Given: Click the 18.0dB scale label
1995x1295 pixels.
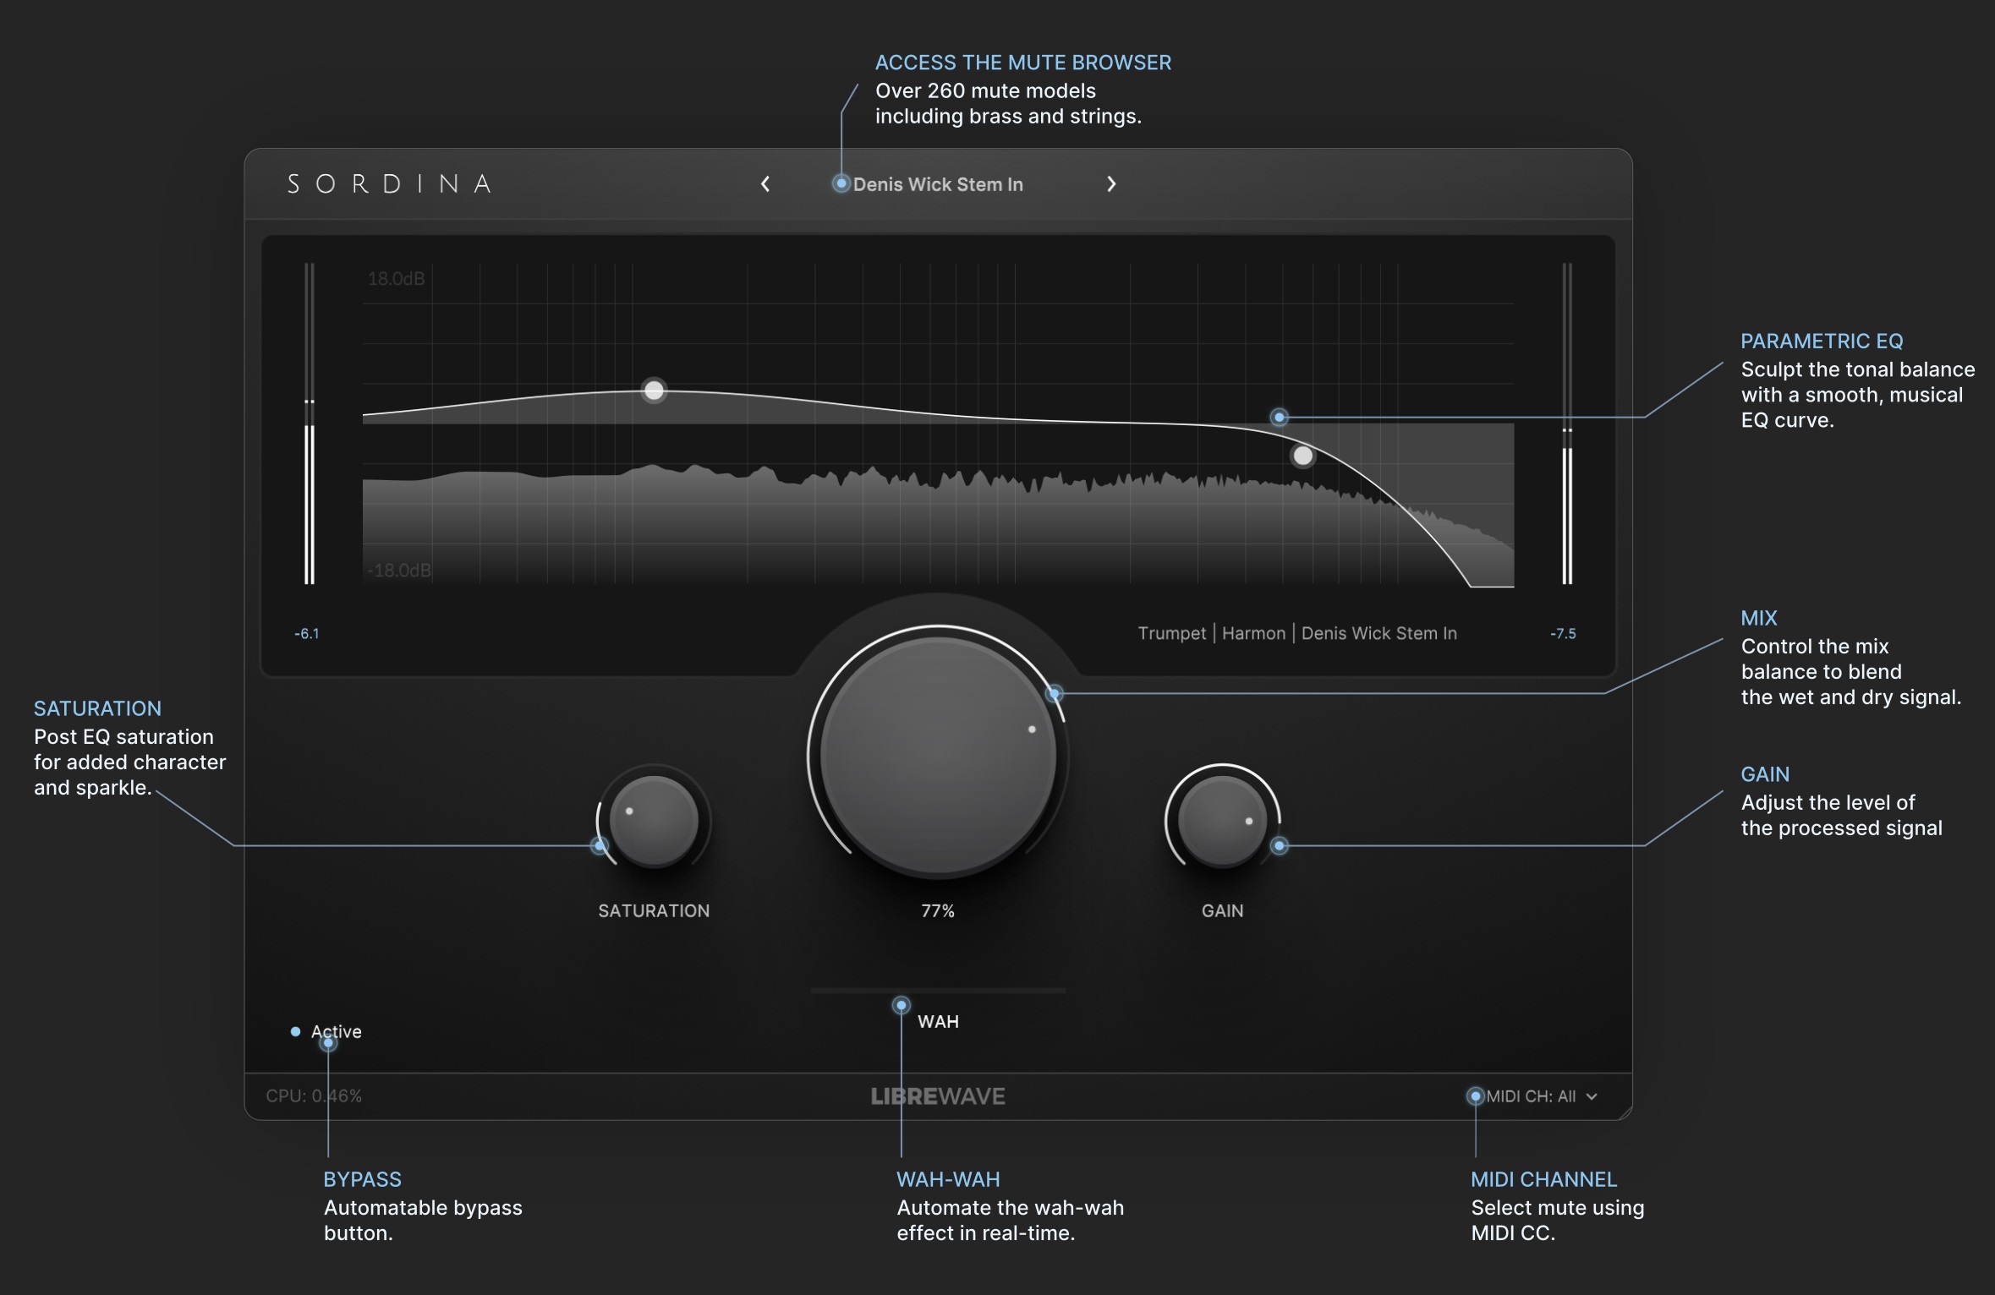Looking at the screenshot, I should (396, 278).
